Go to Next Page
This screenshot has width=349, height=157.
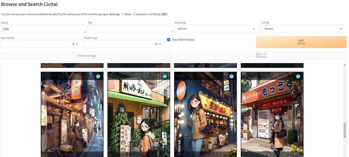[261, 56]
